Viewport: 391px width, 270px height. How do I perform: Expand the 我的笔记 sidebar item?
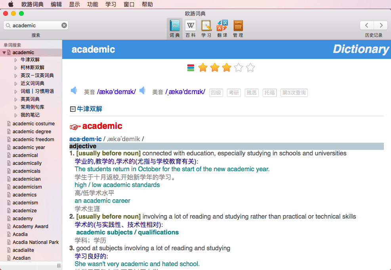tap(16, 115)
